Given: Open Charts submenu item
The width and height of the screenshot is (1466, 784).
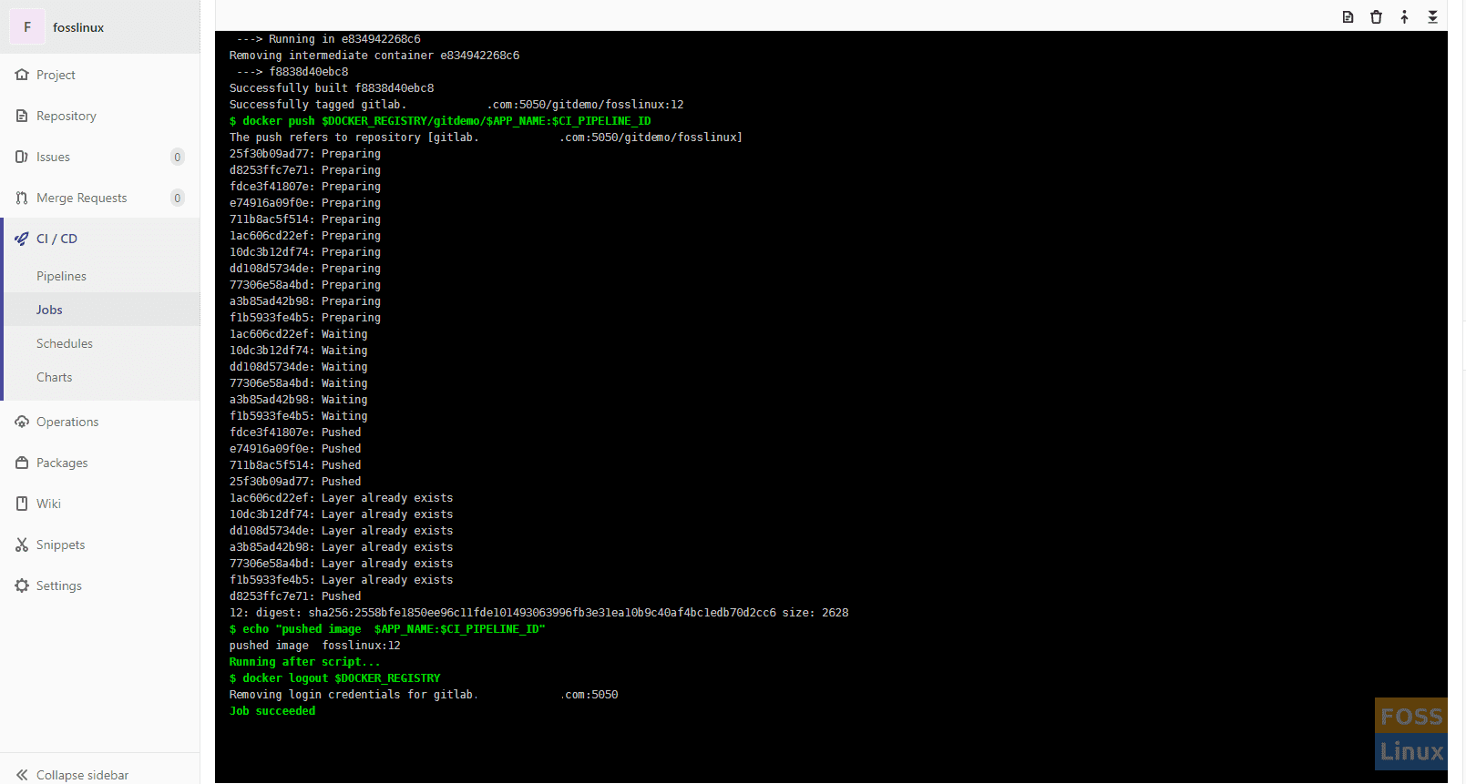Looking at the screenshot, I should pos(54,377).
